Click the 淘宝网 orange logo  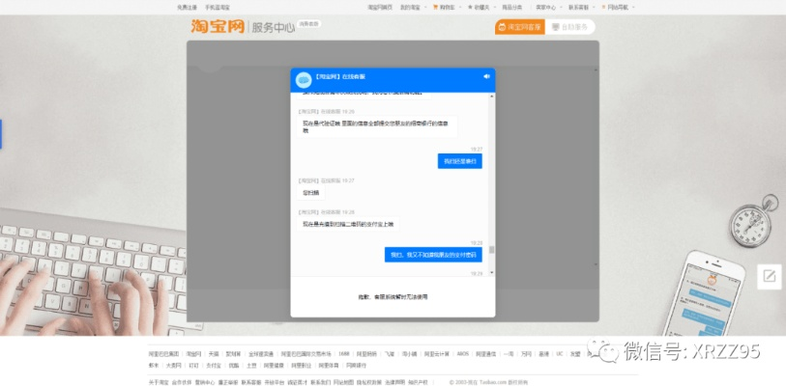pos(218,26)
